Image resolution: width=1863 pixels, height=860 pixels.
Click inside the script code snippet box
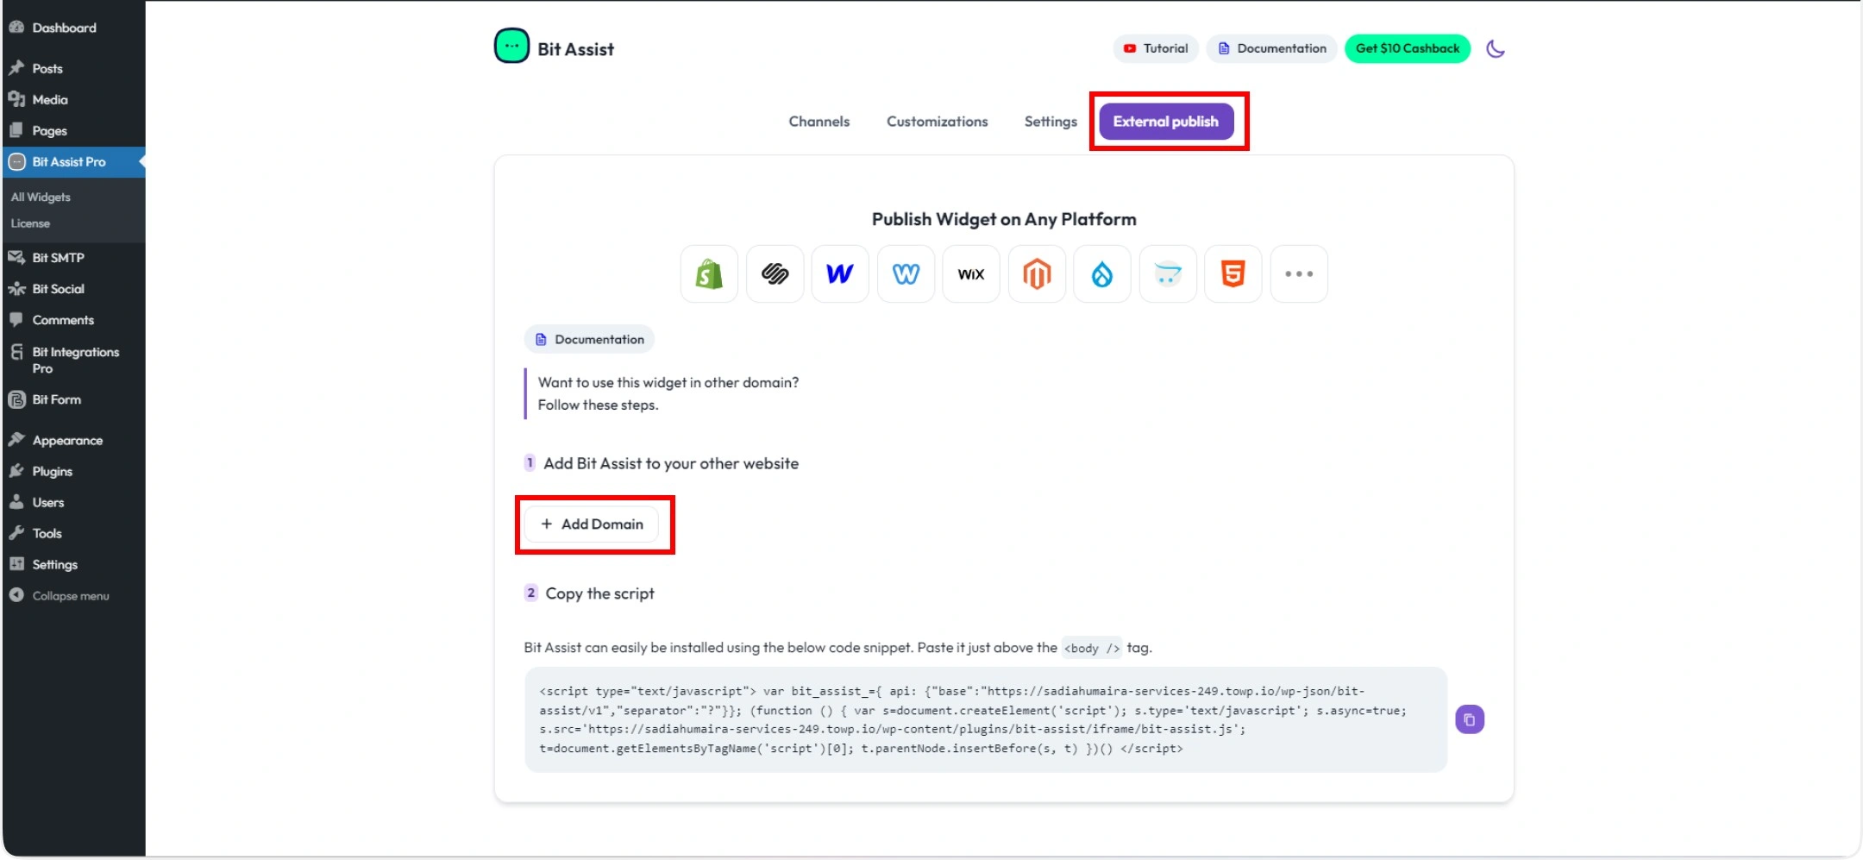[985, 719]
